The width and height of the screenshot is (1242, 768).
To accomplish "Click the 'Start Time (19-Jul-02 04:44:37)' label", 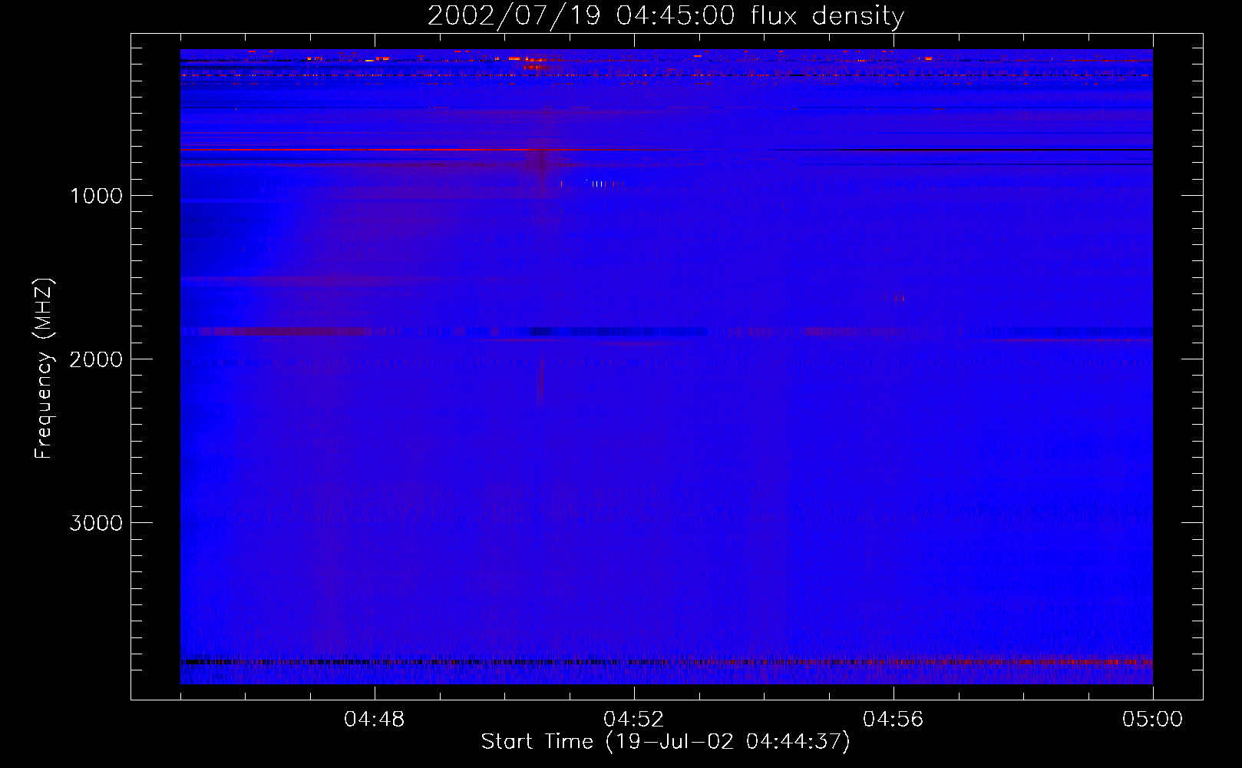I will click(666, 742).
